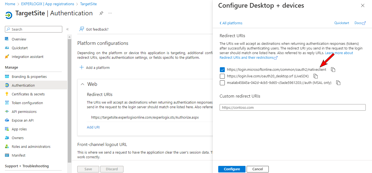Close the Configure Desktop + devices panel
Screen dimensions: 372x173
point(363,5)
